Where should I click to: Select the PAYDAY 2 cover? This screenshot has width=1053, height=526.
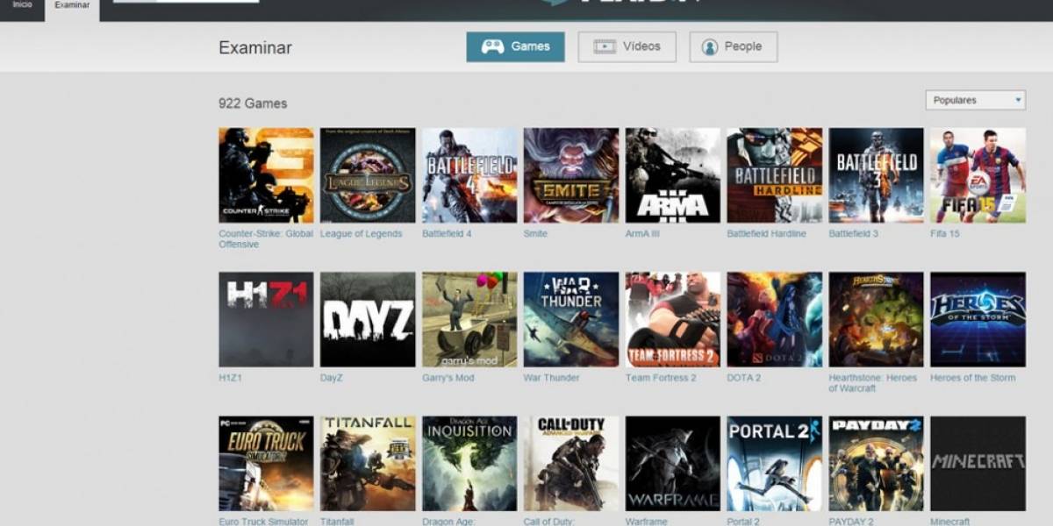pos(876,463)
